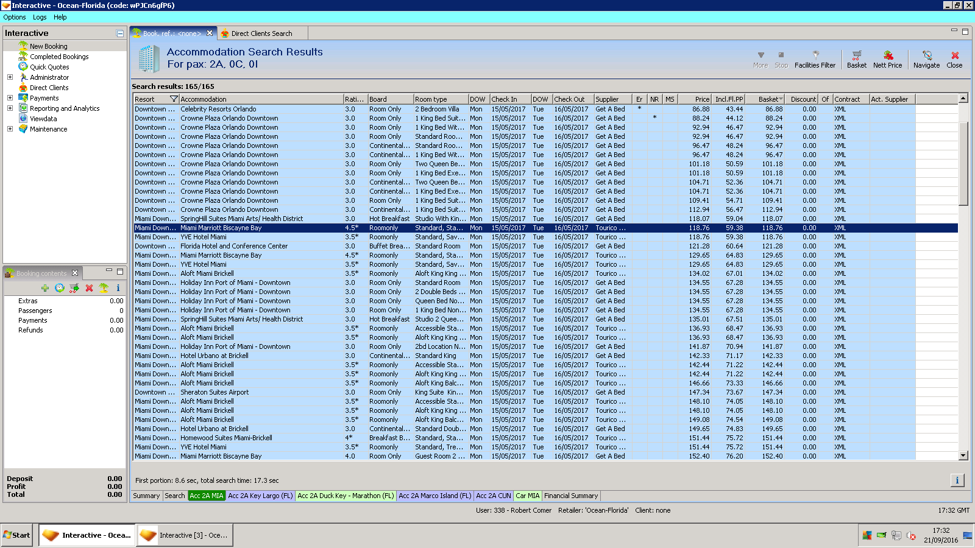This screenshot has width=975, height=548.
Task: Open the Logs menu
Action: (x=40, y=17)
